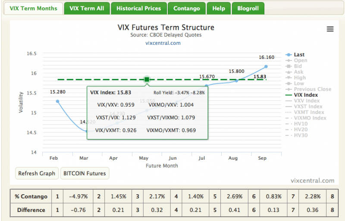Open the Contango tab
The image size is (345, 221).
[x=186, y=8]
